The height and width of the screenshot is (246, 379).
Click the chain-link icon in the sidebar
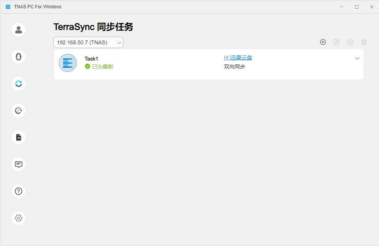click(19, 57)
